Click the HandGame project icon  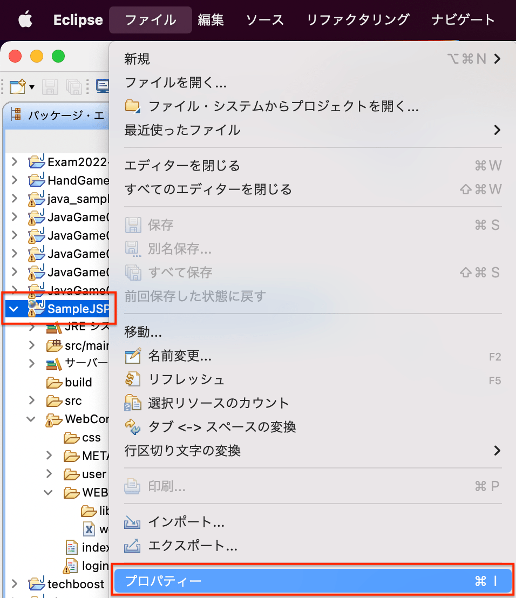click(x=37, y=180)
